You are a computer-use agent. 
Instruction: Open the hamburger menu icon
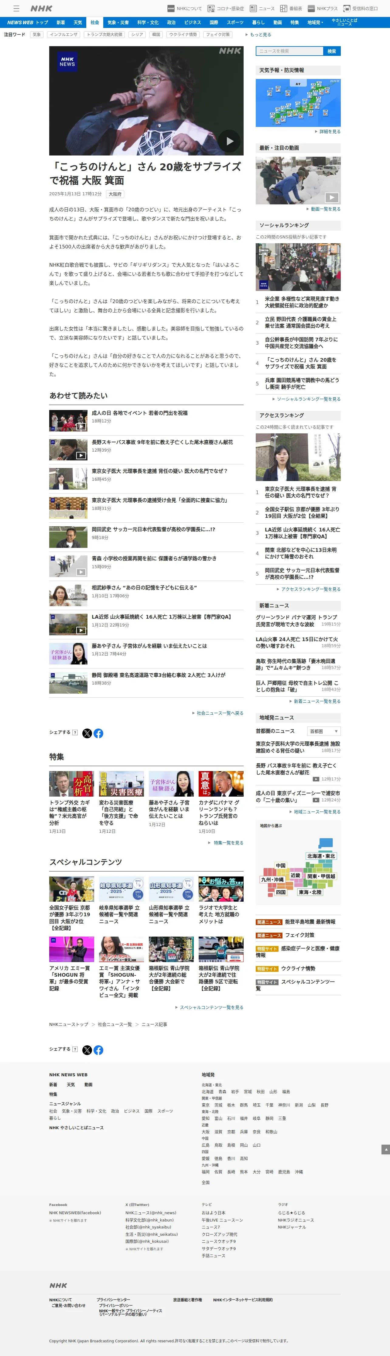pos(16,9)
